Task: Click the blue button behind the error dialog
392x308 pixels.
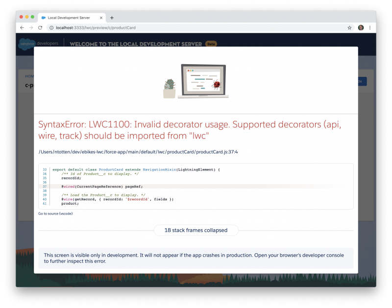Action: 362,81
